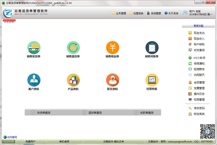Click the 单机使用 status bar entry
Viewport: 217px width, 145px height.
click(x=64, y=141)
